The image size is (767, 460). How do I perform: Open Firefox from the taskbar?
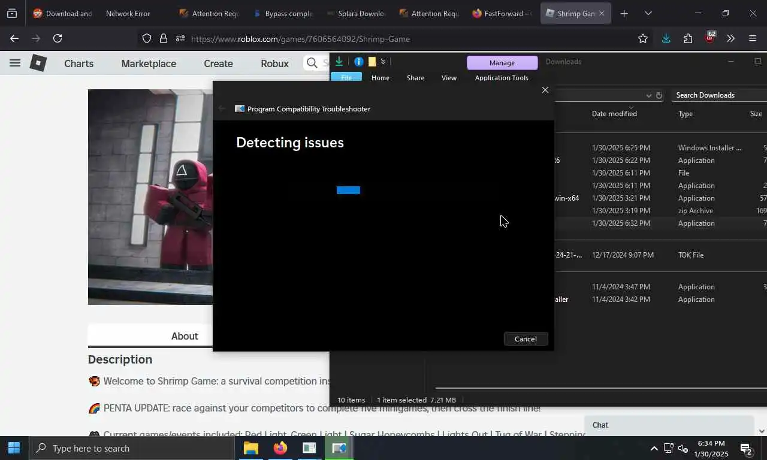coord(280,448)
